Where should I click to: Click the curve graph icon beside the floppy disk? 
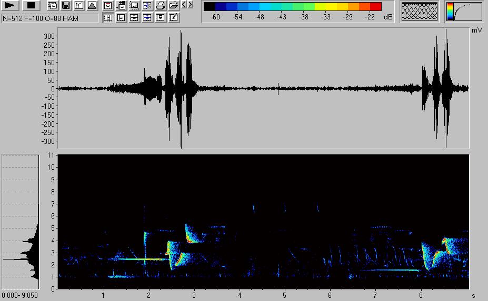(79, 6)
